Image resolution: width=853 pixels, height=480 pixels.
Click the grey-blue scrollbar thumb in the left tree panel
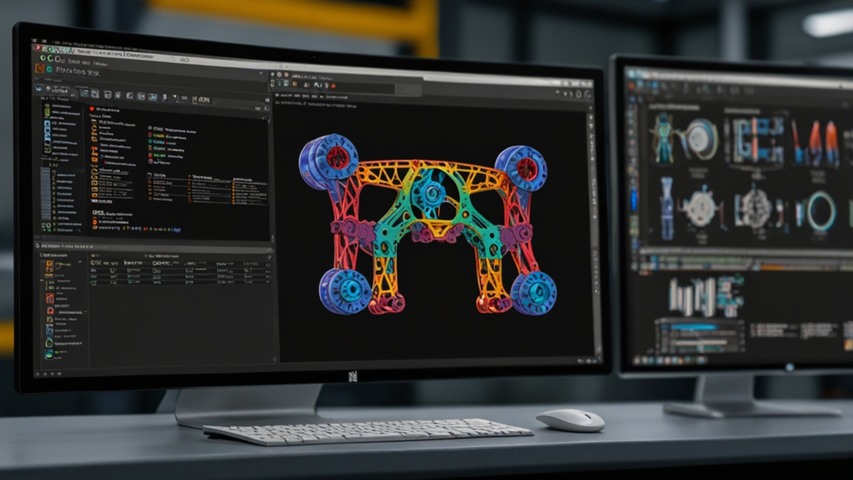pos(46,193)
